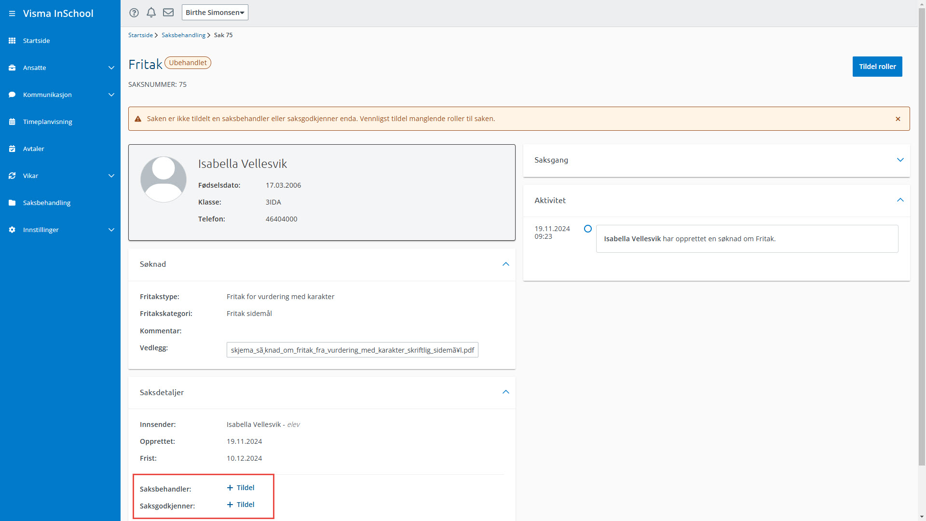
Task: Expand Kommunikasjon menu in the sidebar
Action: pos(111,95)
